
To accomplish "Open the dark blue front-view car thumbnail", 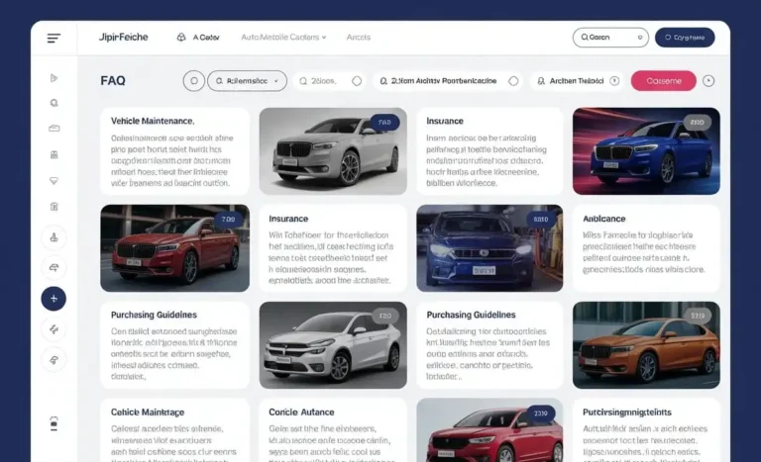I will (489, 248).
